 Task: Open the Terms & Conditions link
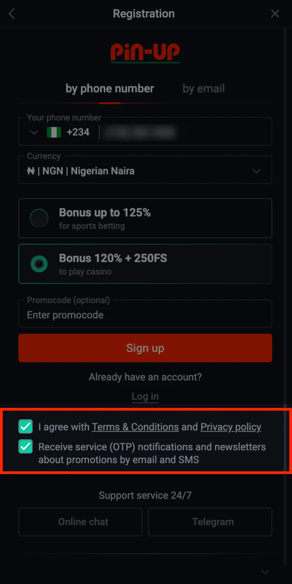point(135,427)
